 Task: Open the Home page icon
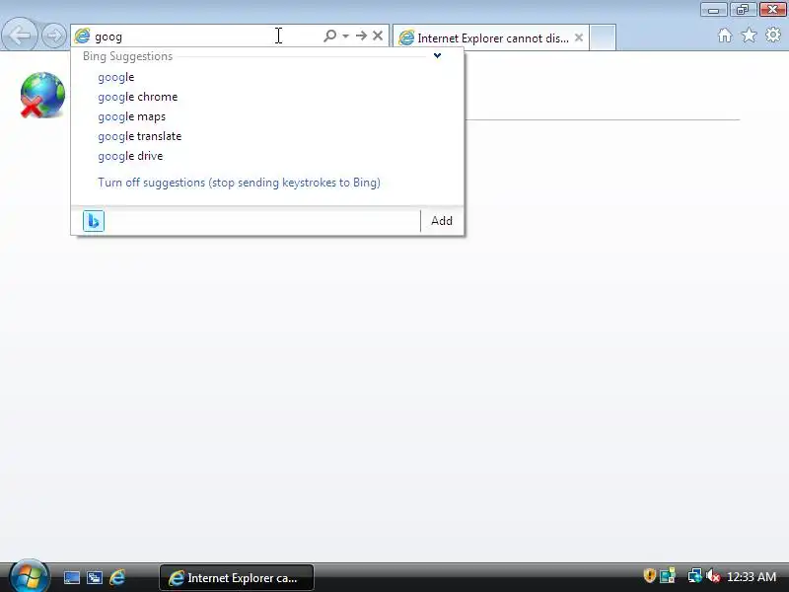coord(725,36)
